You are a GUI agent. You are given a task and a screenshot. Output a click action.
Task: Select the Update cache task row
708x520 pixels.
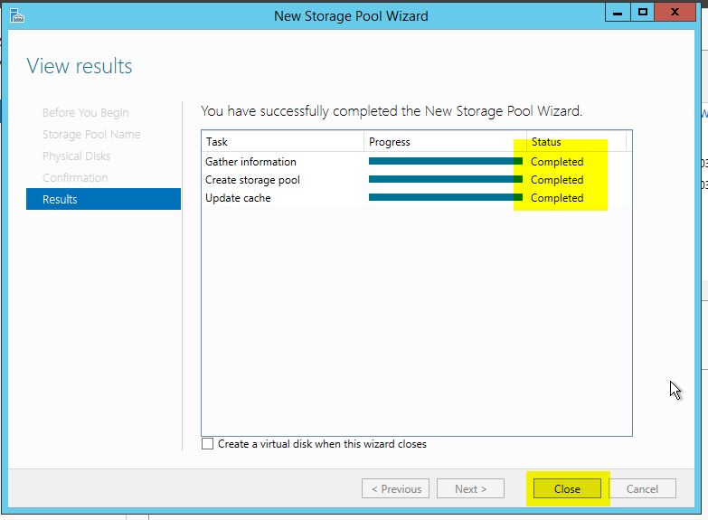click(x=416, y=197)
